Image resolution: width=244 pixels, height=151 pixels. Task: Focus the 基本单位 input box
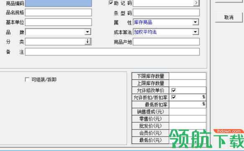coord(58,22)
